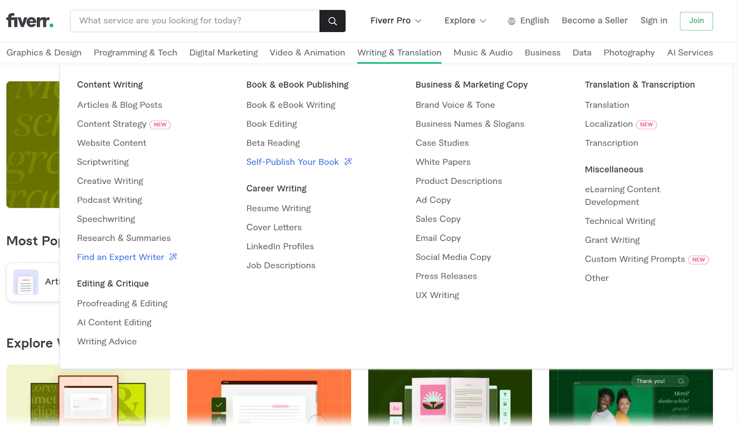Click the Fiverr logo
Image resolution: width=738 pixels, height=428 pixels.
coord(29,20)
